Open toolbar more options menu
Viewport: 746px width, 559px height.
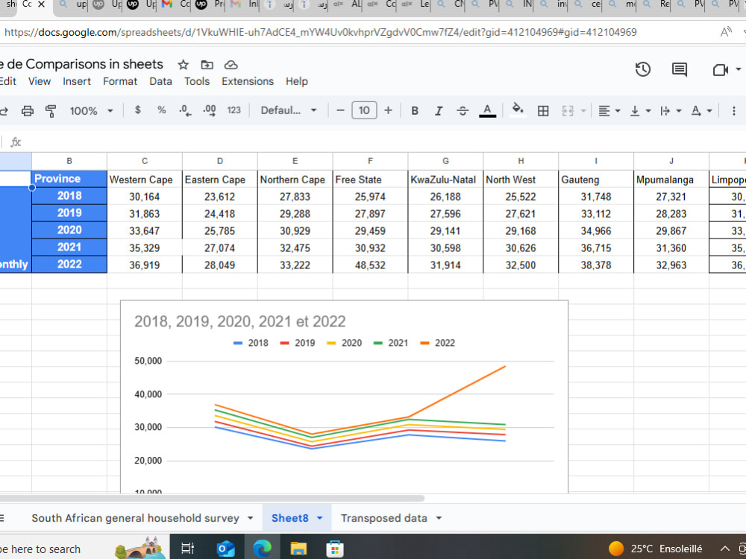click(733, 111)
